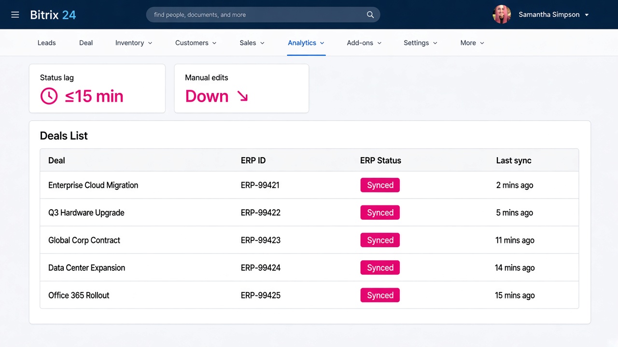Open the Enterprise Cloud Migration deal

(93, 185)
